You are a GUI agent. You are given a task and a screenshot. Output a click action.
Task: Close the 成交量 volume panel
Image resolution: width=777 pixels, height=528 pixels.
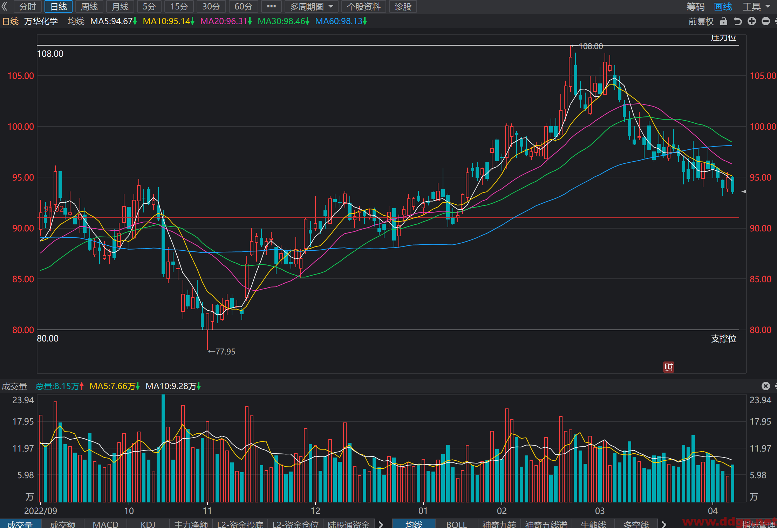coord(766,386)
